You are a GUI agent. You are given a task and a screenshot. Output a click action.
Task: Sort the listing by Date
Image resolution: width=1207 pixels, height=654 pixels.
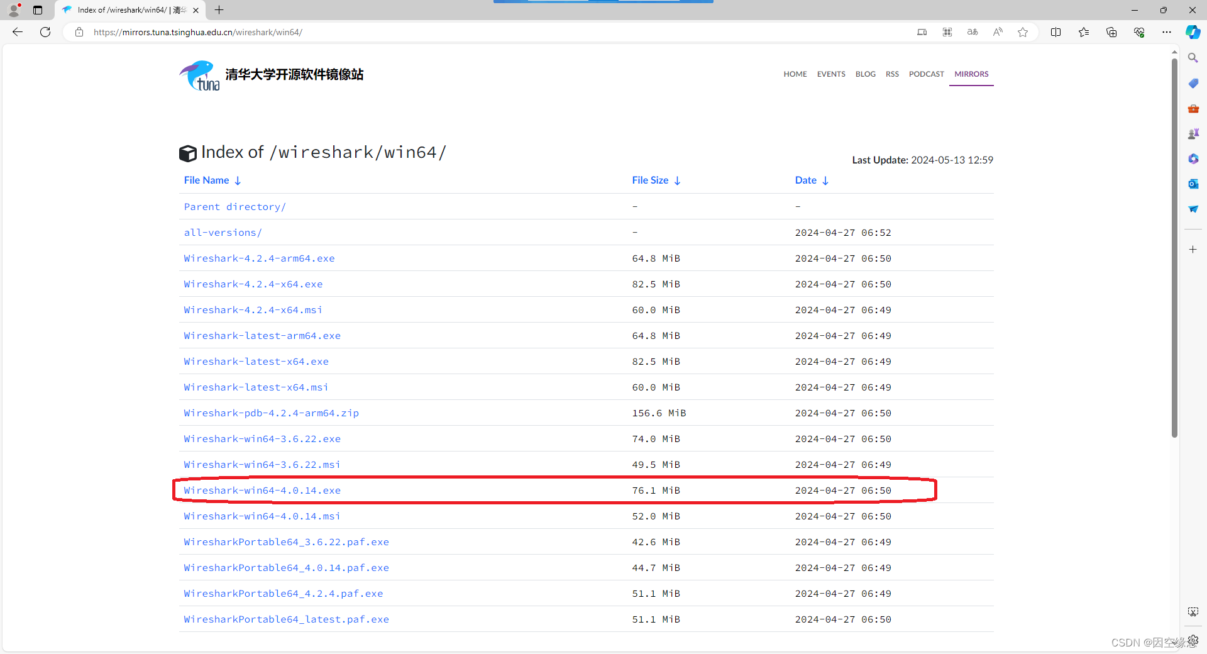click(812, 180)
